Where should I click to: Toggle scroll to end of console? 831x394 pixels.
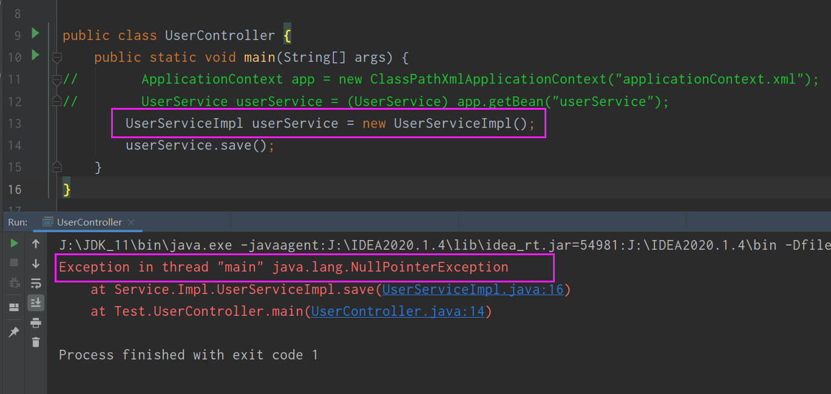pos(36,302)
